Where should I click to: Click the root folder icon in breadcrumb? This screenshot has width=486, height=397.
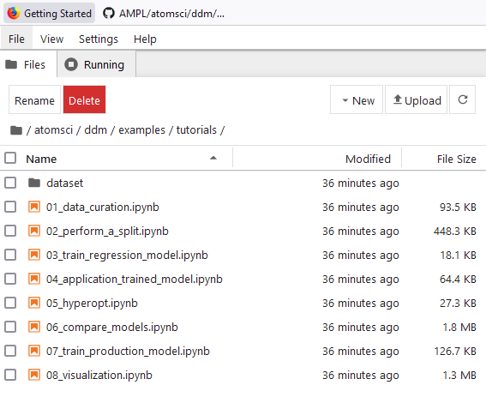pos(16,130)
